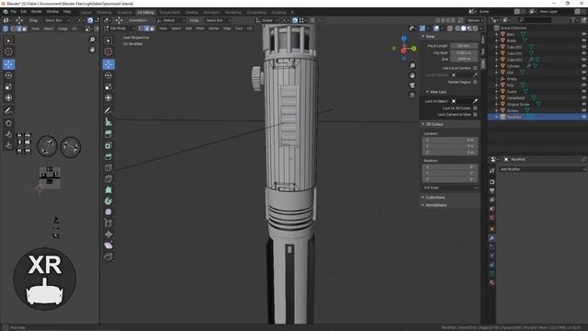Switch to the Shading workspace tab
The image size is (588, 331).
pos(192,12)
